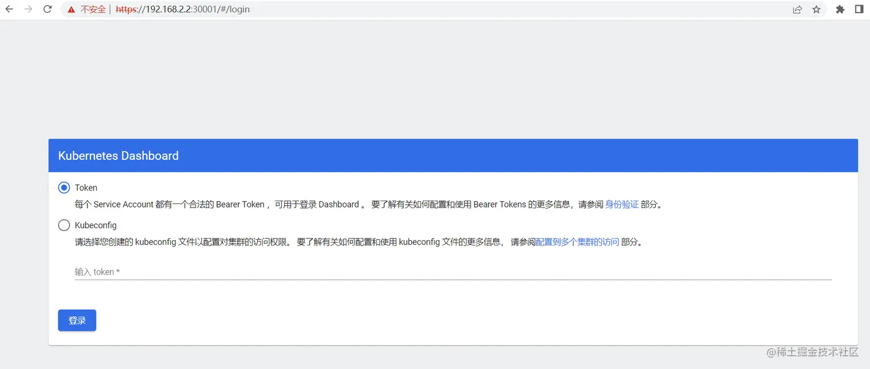Image resolution: width=870 pixels, height=369 pixels.
Task: Open the 不安全 security warning indicator
Action: coord(86,9)
